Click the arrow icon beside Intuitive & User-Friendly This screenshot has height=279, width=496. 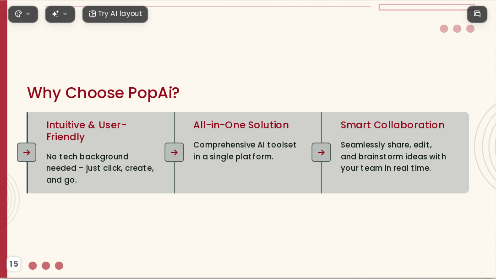pos(27,152)
